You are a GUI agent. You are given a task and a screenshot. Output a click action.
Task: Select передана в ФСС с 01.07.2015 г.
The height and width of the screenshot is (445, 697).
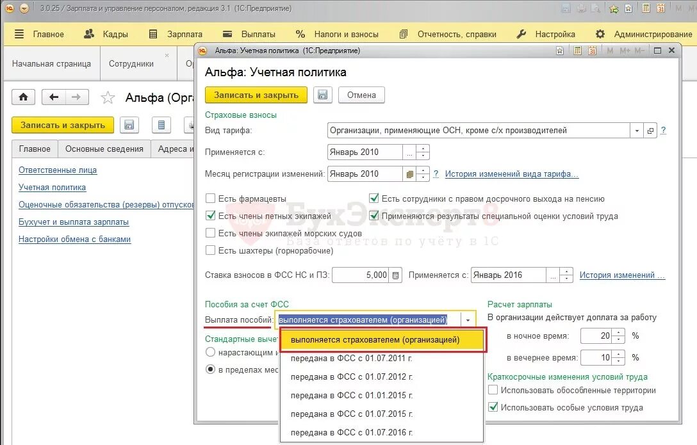click(x=381, y=414)
